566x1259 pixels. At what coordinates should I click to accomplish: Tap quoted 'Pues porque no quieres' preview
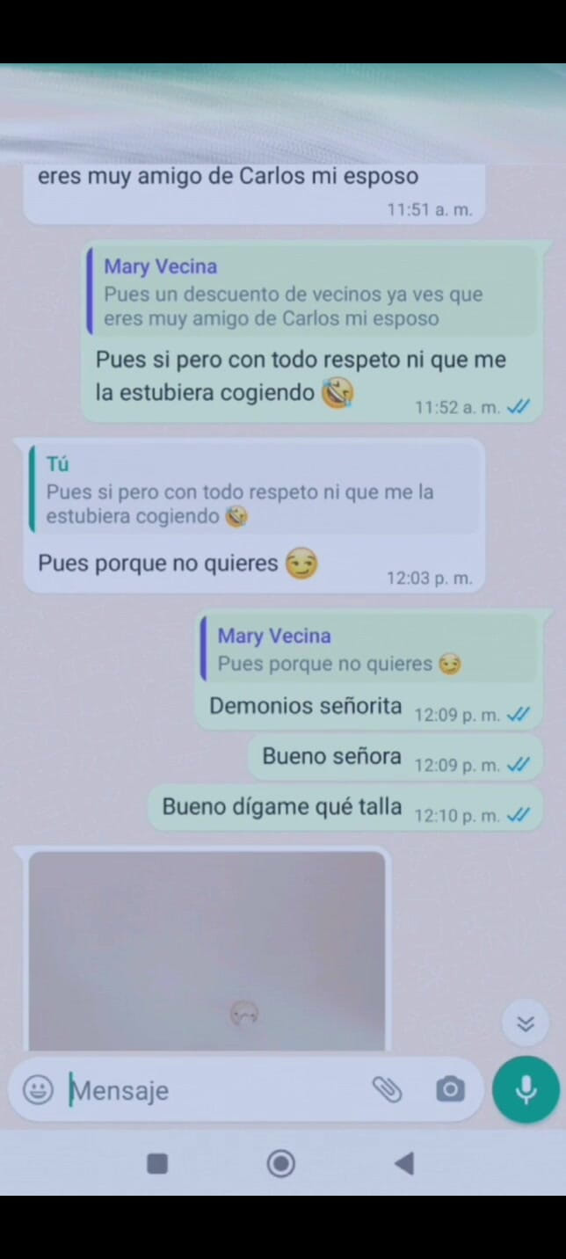pyautogui.click(x=368, y=649)
